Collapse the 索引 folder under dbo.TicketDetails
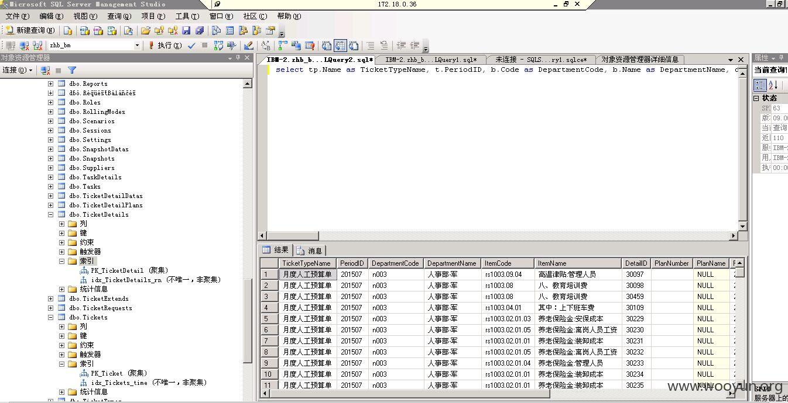The height and width of the screenshot is (403, 788). pyautogui.click(x=61, y=261)
